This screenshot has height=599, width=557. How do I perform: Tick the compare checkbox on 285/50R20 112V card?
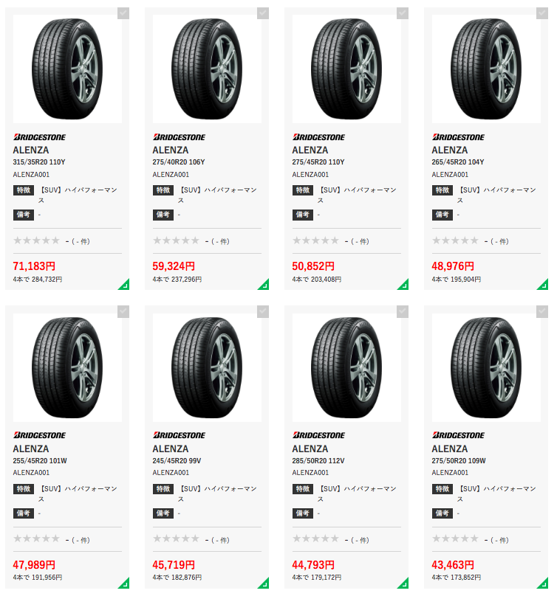click(x=403, y=312)
